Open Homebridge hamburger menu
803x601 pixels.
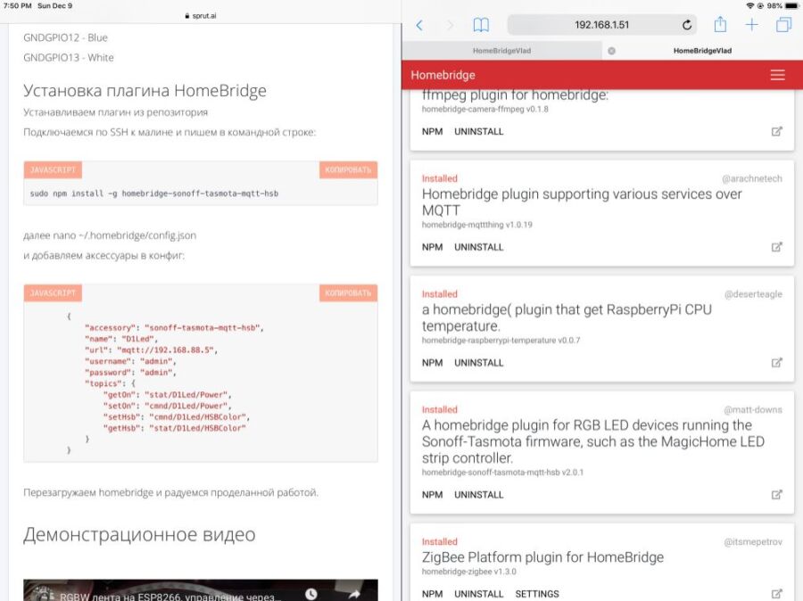777,75
